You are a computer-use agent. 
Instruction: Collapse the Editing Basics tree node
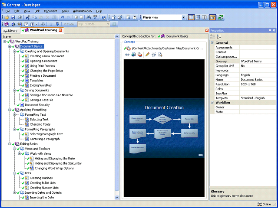click(9, 143)
